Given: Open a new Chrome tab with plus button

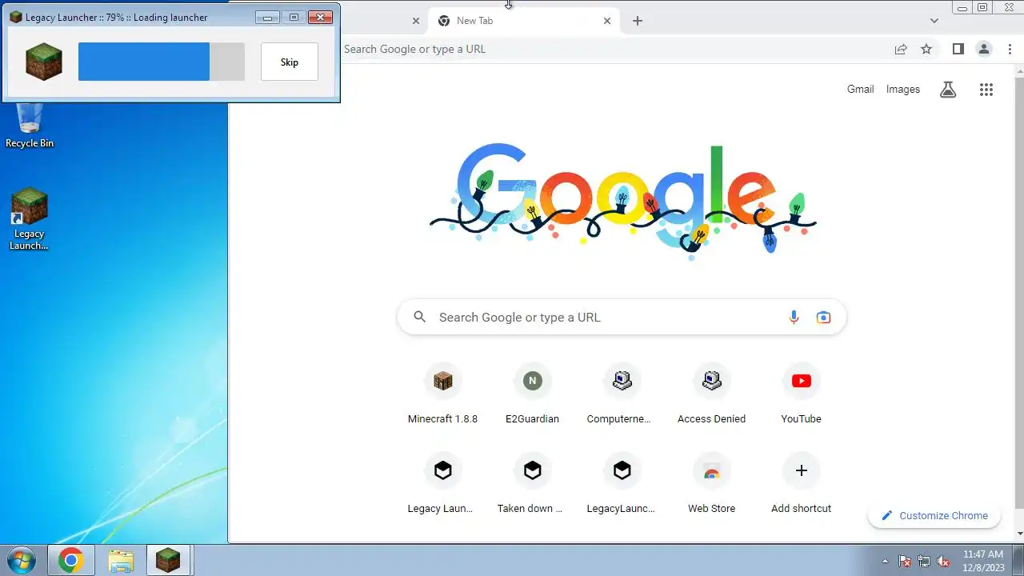Looking at the screenshot, I should pos(638,21).
